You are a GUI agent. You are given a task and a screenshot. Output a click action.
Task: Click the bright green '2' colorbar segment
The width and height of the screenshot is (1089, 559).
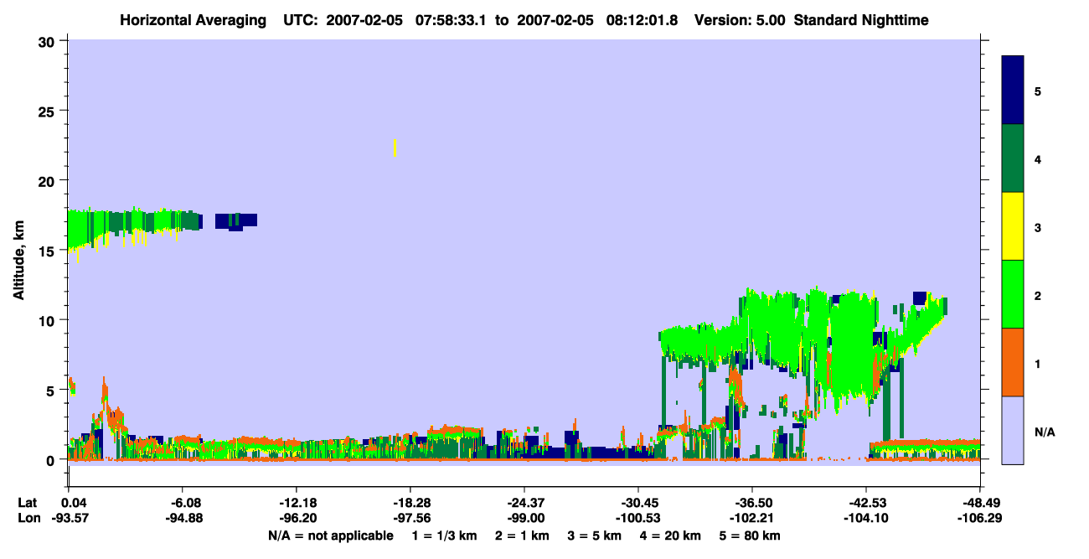click(1013, 294)
